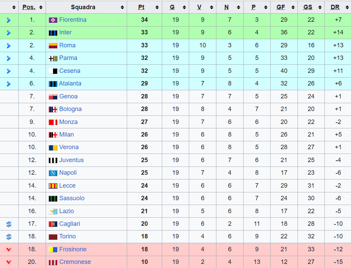
Task: Open the Juventus team link
Action: pos(72,160)
